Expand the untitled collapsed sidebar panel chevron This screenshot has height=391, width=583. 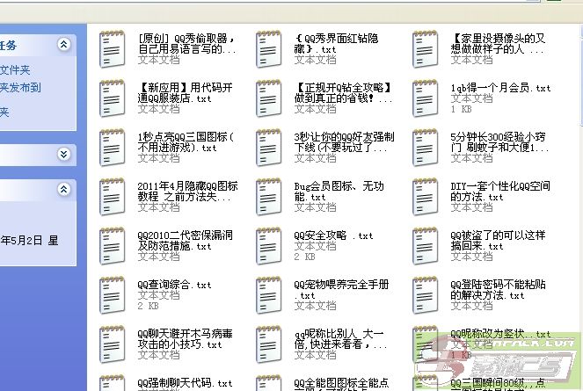pyautogui.click(x=63, y=154)
